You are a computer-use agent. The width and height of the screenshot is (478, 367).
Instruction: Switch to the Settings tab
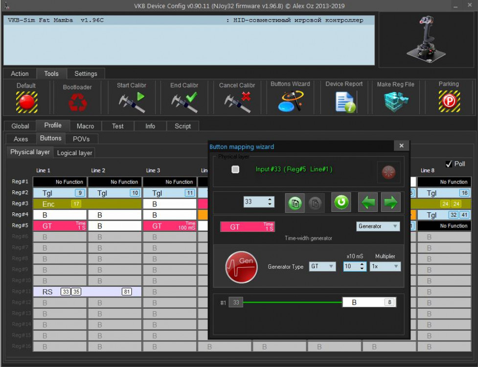[86, 73]
